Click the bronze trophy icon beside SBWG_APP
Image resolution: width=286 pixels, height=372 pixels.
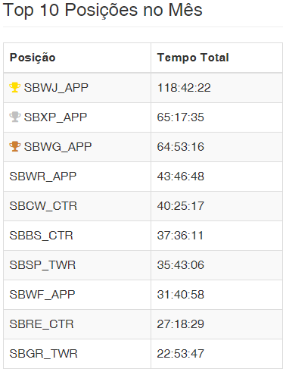tap(14, 146)
